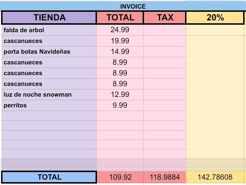246x185 pixels.
Task: Click the 19.99 price cell
Action: [120, 41]
